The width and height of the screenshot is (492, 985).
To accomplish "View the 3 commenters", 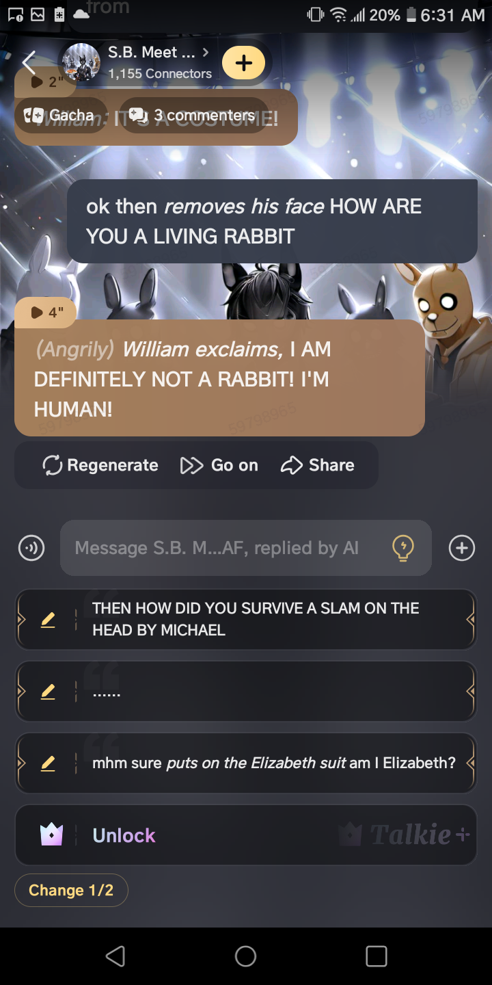I will 193,115.
